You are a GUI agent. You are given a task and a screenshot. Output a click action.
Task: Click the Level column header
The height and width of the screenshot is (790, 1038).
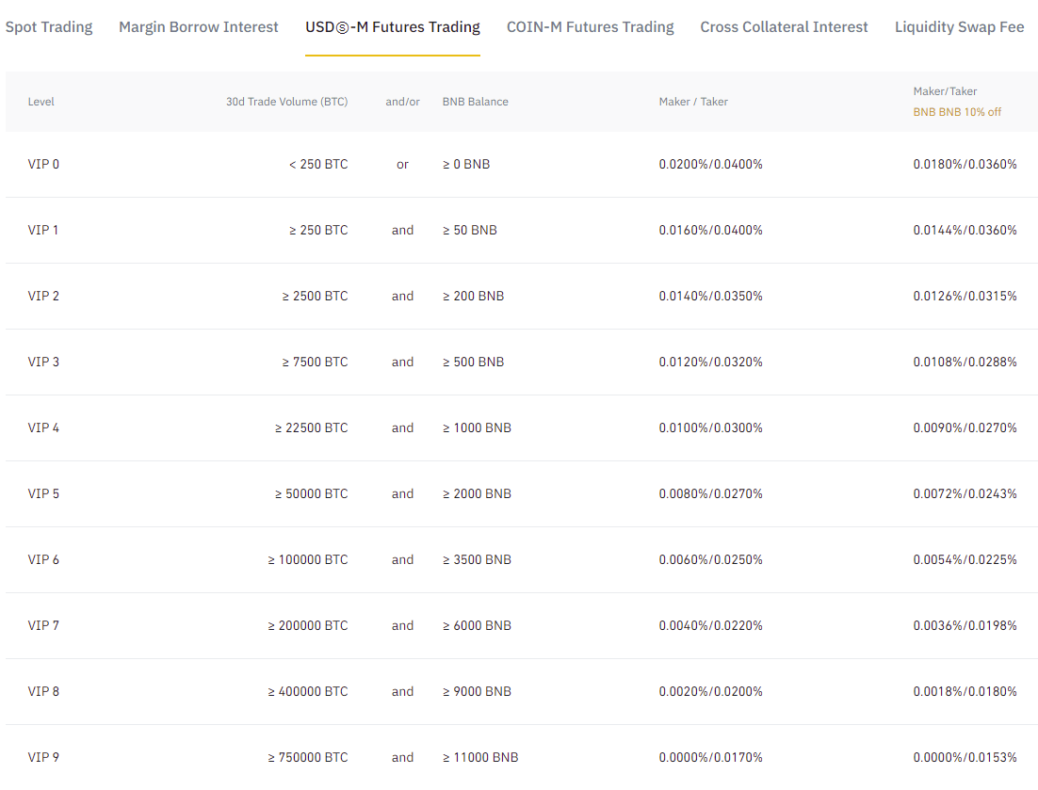[x=41, y=102]
